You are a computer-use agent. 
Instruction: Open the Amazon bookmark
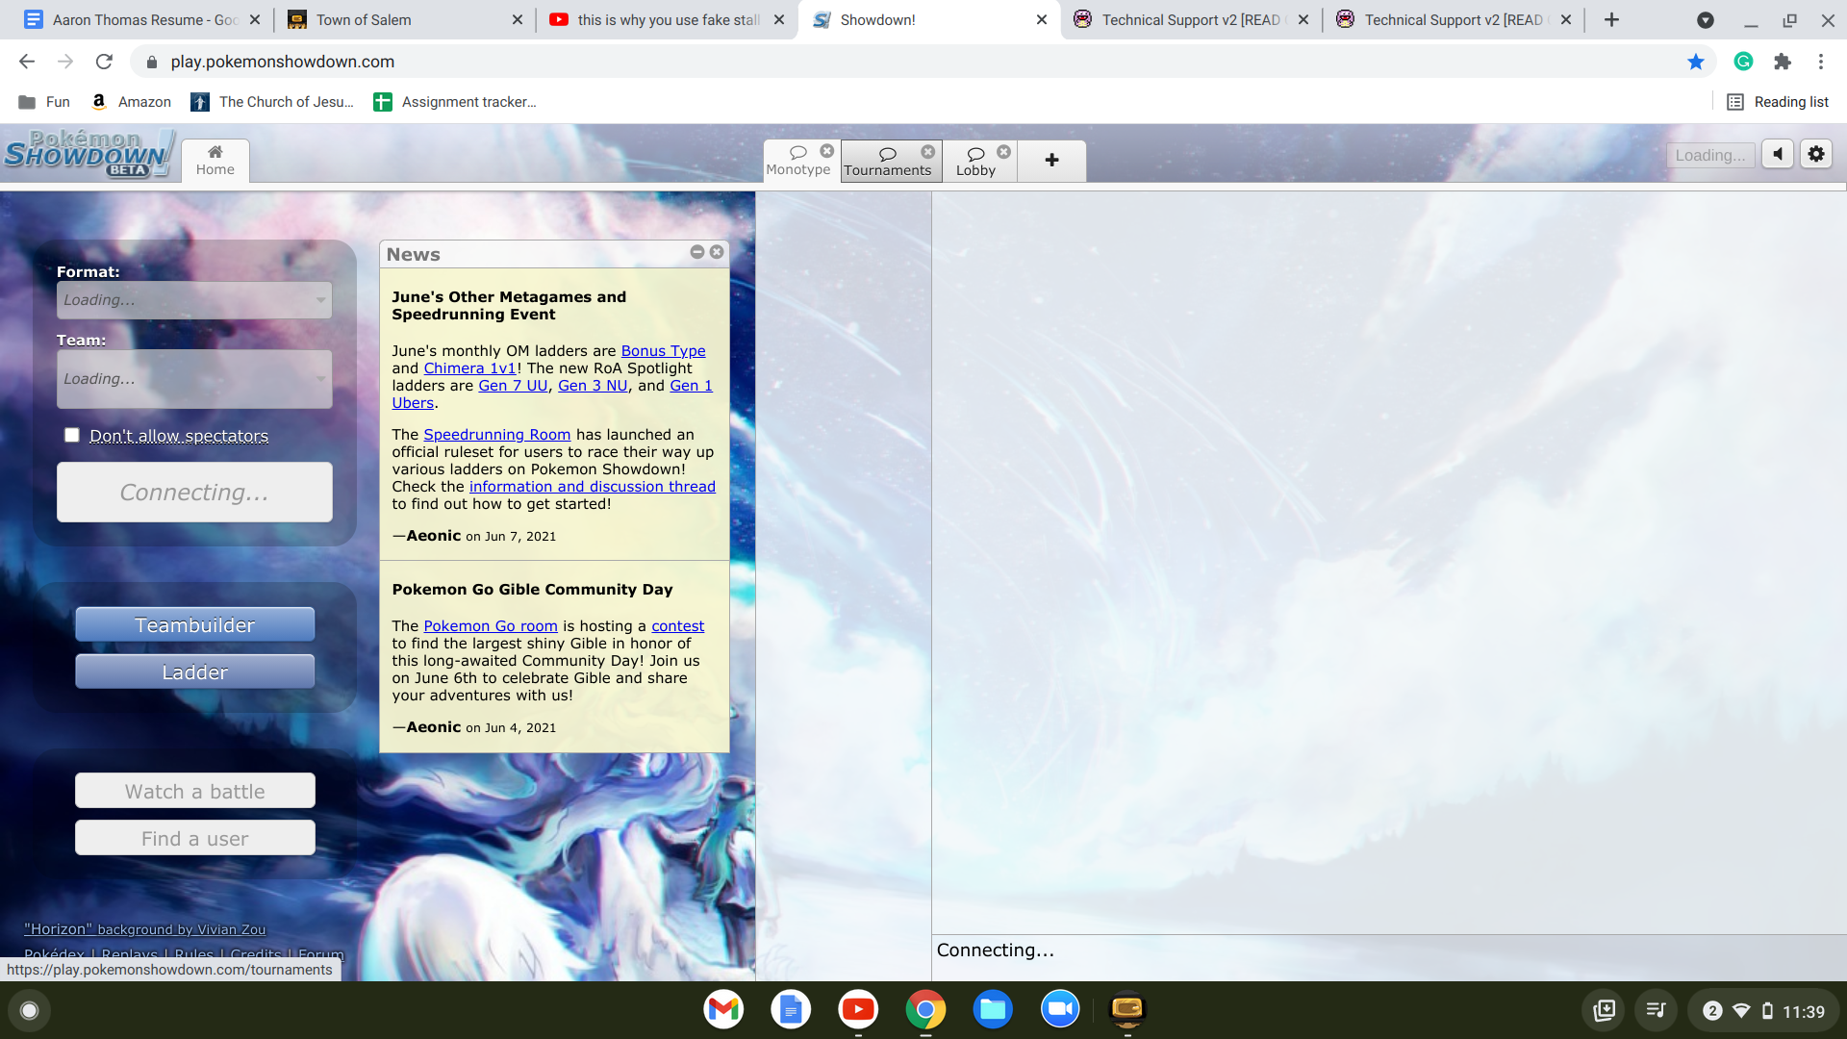(132, 102)
